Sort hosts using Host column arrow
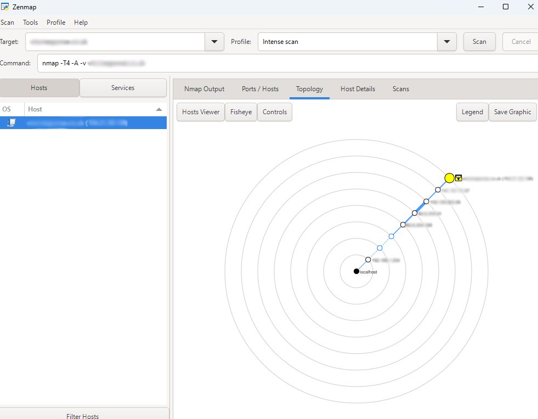Image resolution: width=538 pixels, height=419 pixels. click(x=159, y=109)
